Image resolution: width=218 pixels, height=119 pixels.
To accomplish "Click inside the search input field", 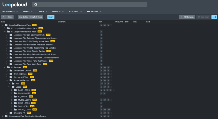I will (x=89, y=4).
